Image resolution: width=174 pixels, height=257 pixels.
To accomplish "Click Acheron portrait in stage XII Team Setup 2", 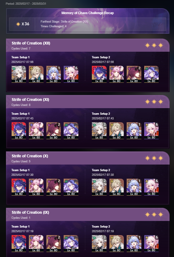I will [99, 74].
